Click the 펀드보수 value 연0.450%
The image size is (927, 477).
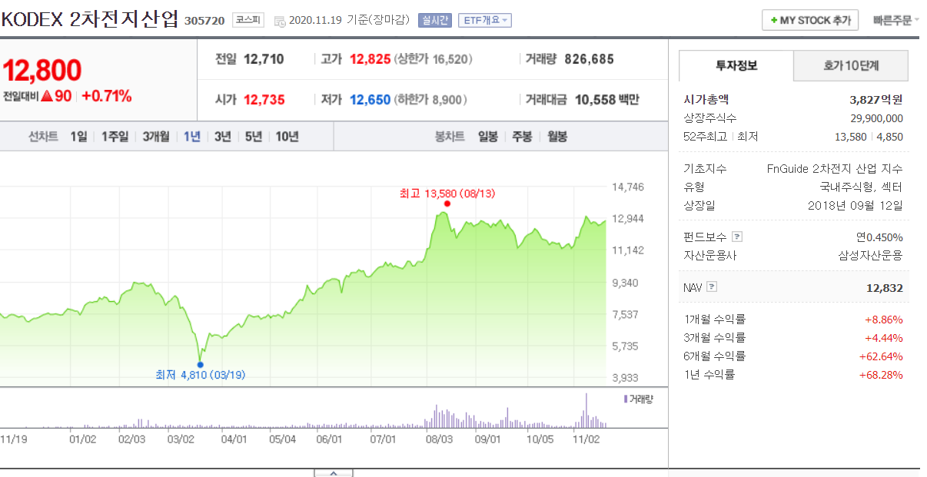(880, 237)
